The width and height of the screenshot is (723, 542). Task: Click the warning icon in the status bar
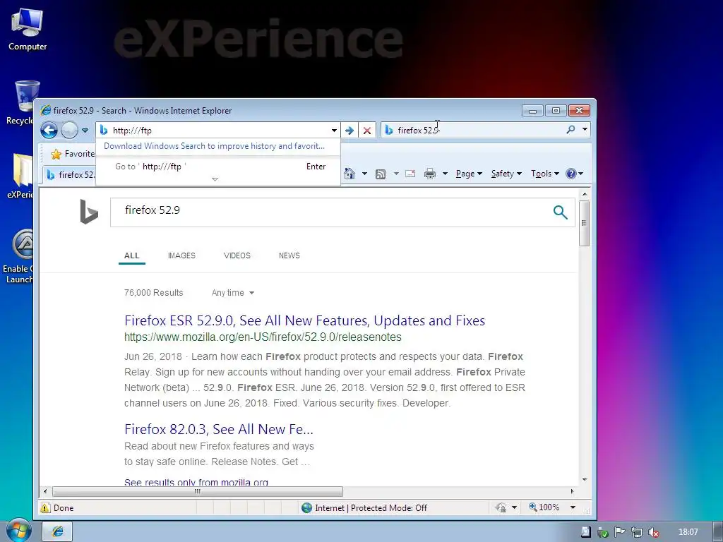coord(45,508)
